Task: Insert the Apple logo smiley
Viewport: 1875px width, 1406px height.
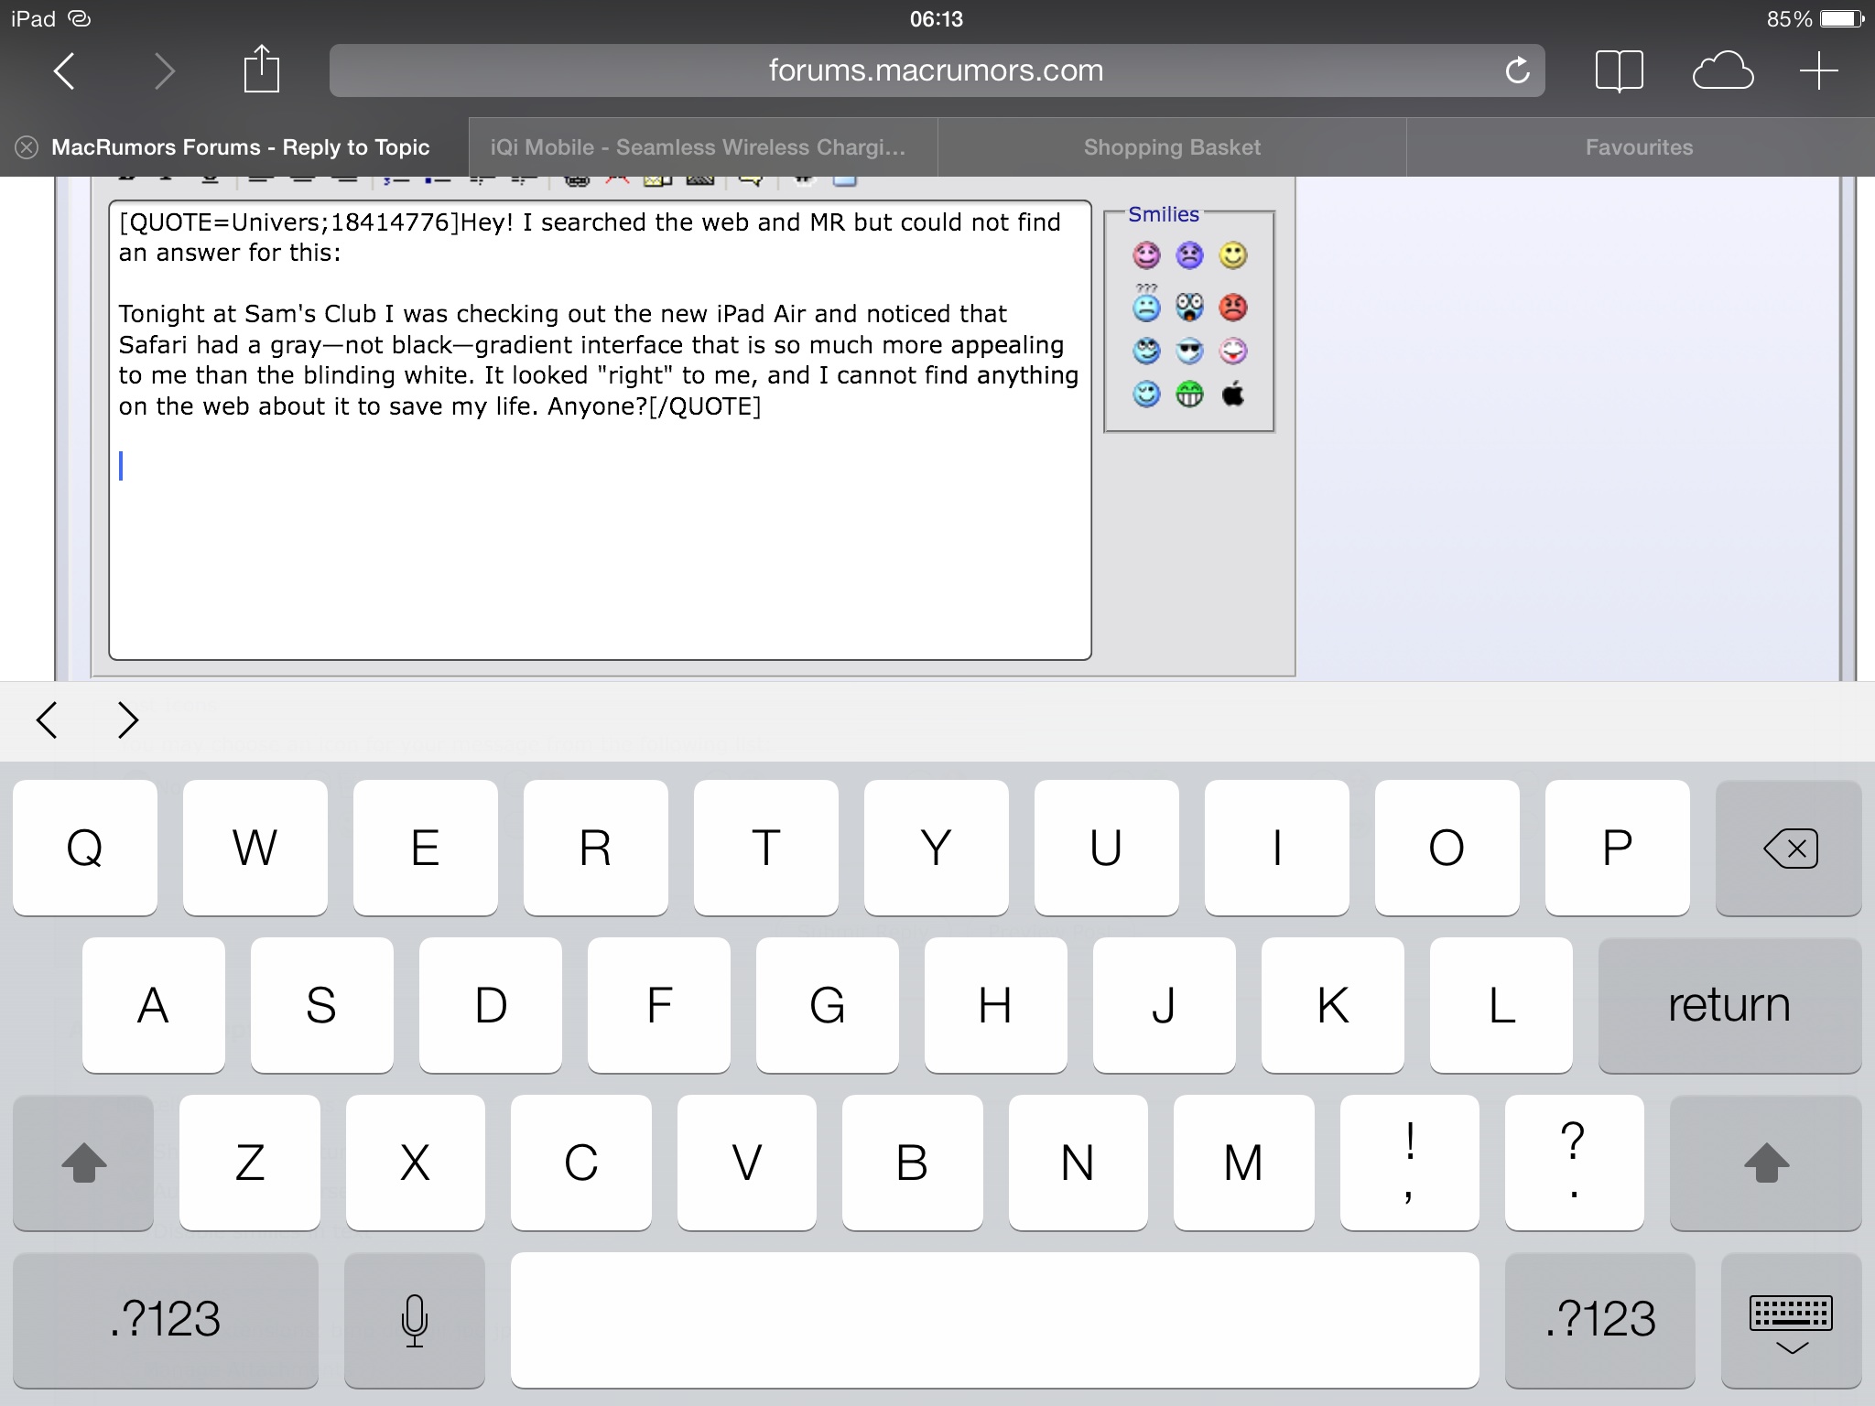Action: point(1233,395)
